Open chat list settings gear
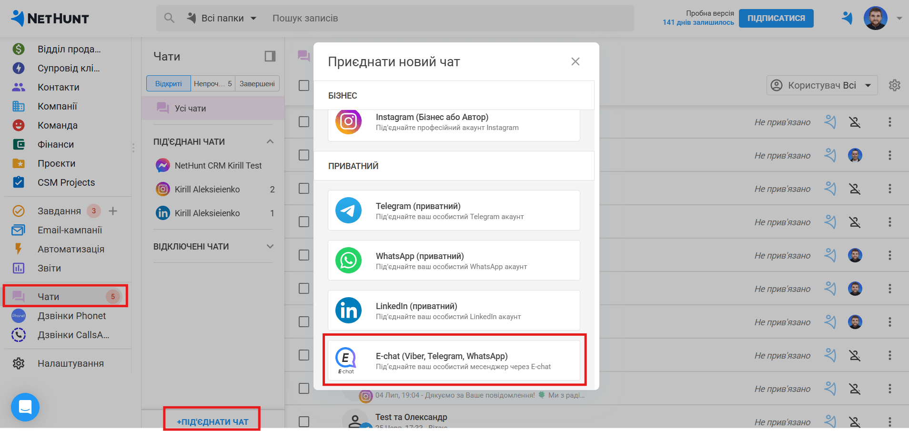Image resolution: width=909 pixels, height=431 pixels. tap(894, 85)
